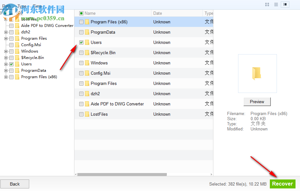Click the Windows folder icon in the tree
This screenshot has width=300, height=191.
click(x=17, y=51)
